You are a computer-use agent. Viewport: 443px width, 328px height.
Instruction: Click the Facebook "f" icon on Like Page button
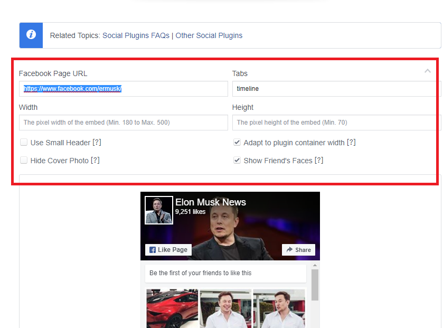[x=152, y=249]
